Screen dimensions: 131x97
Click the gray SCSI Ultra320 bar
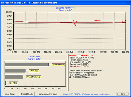[27, 64]
